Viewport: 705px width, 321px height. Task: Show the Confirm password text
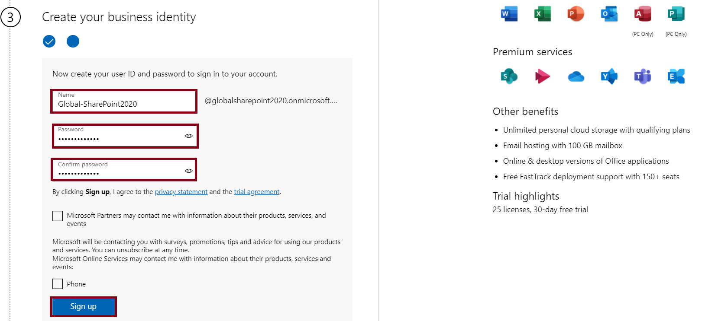click(x=189, y=171)
